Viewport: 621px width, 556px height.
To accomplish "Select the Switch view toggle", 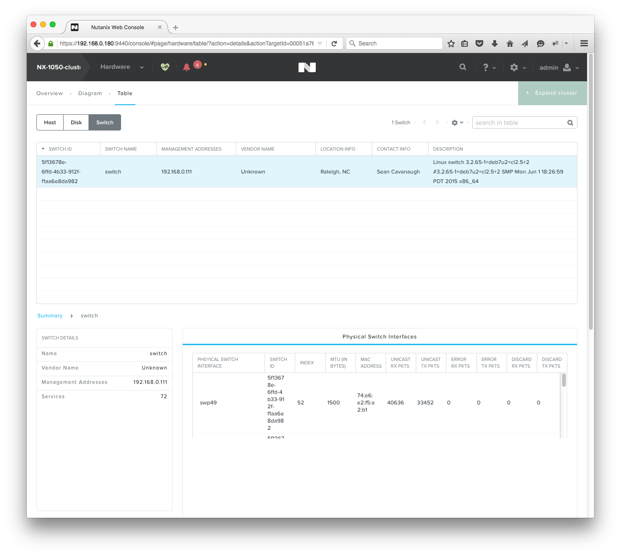I will coord(105,122).
